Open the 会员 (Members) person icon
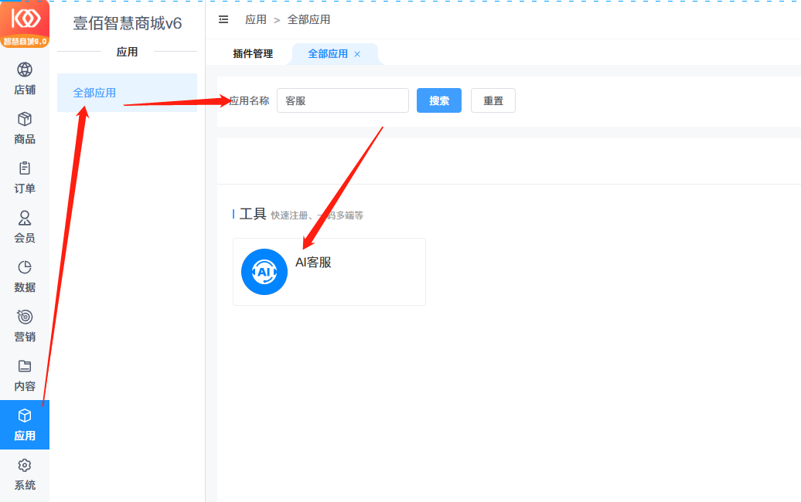The image size is (801, 502). click(25, 218)
